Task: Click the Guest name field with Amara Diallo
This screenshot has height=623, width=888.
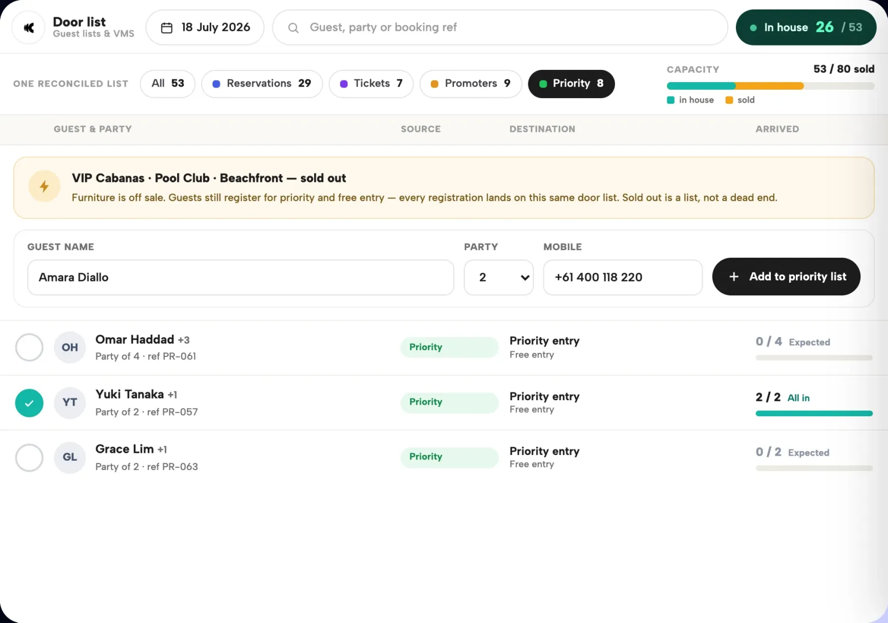Action: 241,278
